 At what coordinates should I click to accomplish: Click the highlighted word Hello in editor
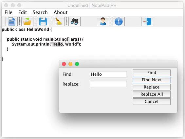click(58, 44)
